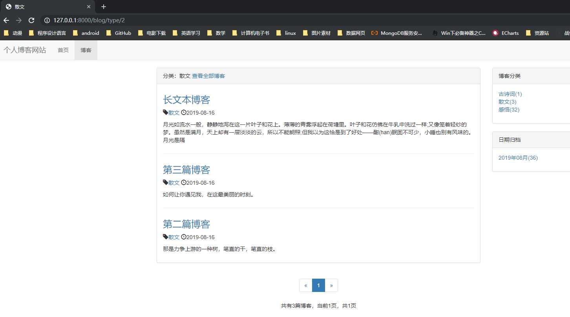Open the 电影下载 bookmark folder
This screenshot has width=570, height=317.
pyautogui.click(x=152, y=33)
